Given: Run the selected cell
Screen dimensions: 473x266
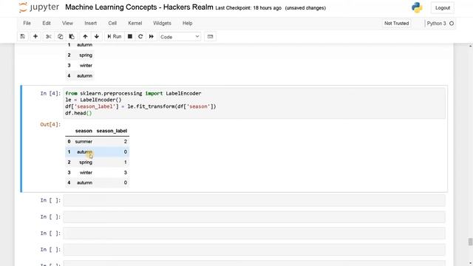Looking at the screenshot, I should [x=115, y=36].
